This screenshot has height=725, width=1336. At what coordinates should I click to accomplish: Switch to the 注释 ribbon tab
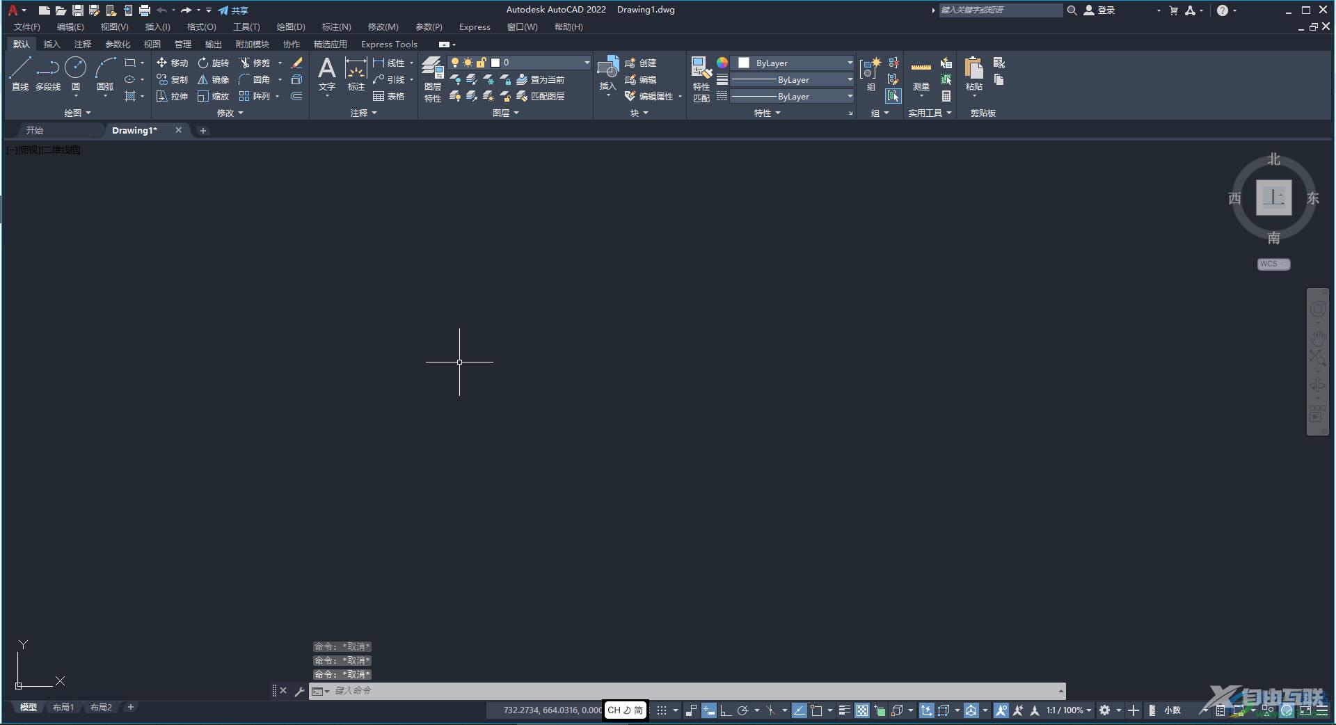(x=82, y=44)
